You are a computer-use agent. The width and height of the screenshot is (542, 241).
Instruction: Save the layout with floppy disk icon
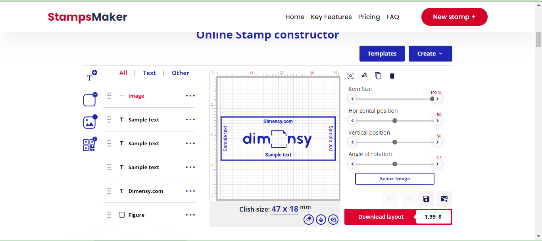pos(426,199)
